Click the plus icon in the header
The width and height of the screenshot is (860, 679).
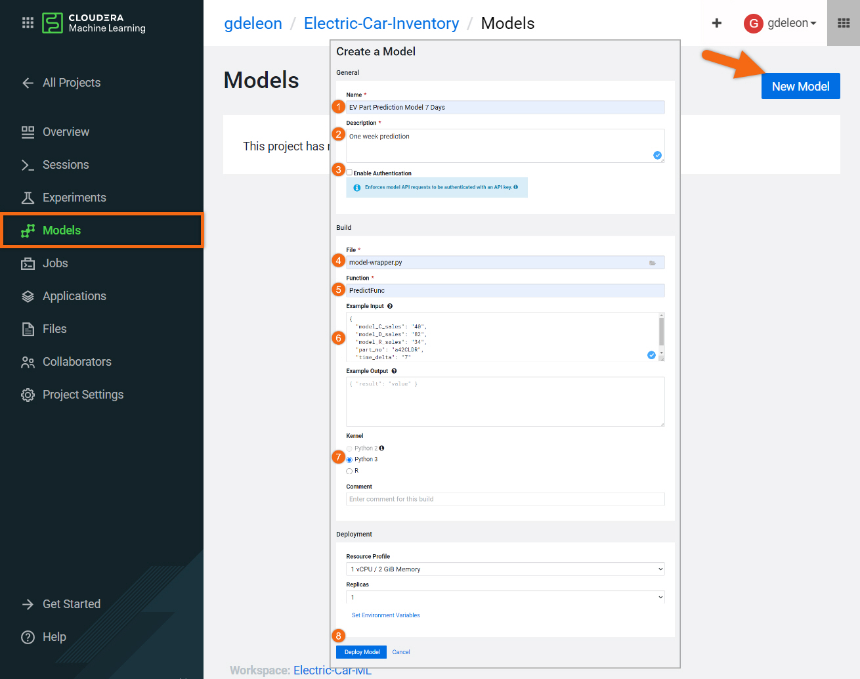(x=717, y=23)
